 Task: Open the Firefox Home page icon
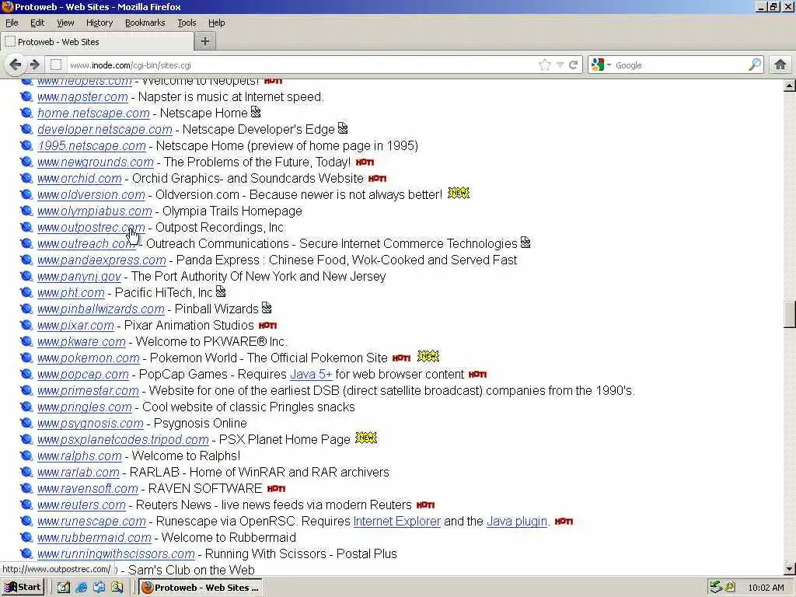[x=780, y=65]
